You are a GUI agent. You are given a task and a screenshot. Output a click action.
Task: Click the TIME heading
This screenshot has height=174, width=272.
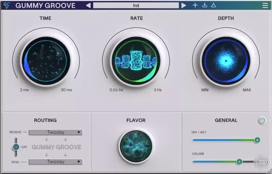click(45, 18)
